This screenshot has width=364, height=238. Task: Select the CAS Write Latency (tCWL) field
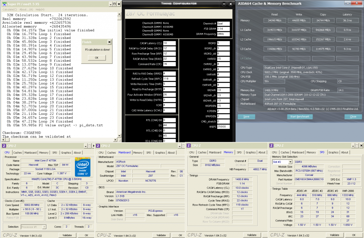tap(169, 110)
